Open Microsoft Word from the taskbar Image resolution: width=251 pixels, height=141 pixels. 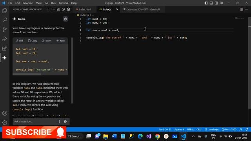click(x=114, y=136)
